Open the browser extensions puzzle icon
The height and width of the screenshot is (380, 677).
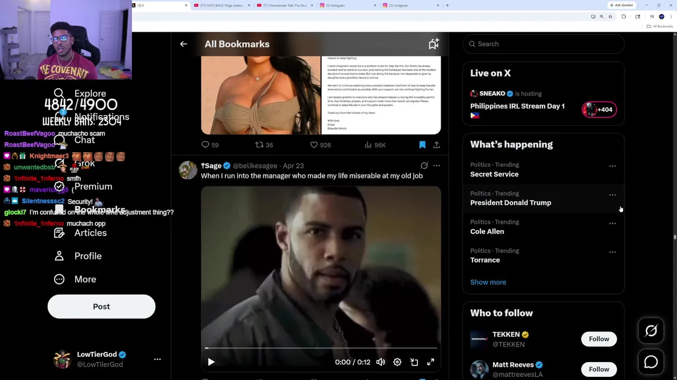624,17
